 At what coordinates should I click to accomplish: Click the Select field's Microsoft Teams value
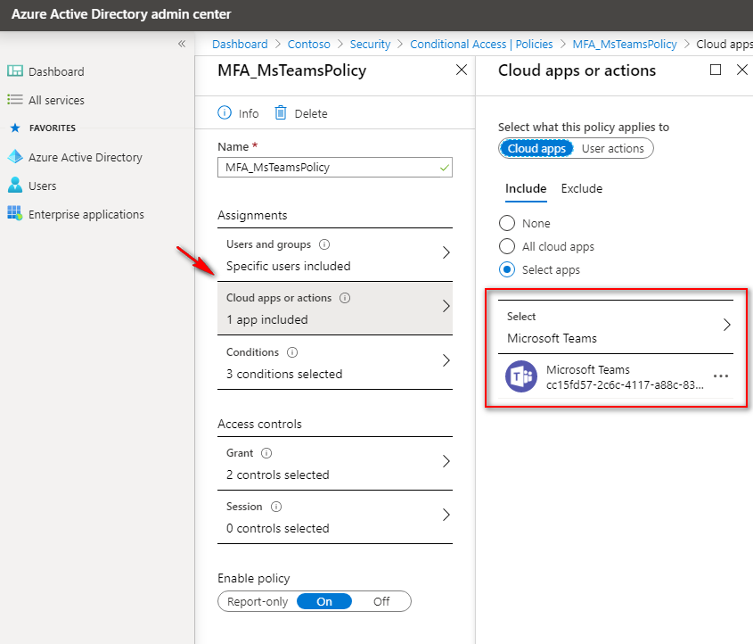552,338
